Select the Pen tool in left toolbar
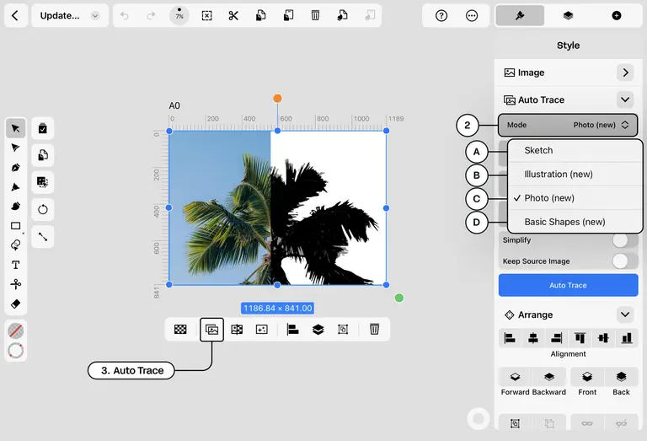The height and width of the screenshot is (441, 647). pos(16,167)
